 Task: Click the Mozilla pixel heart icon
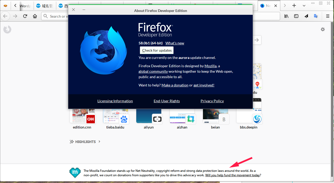click(x=75, y=173)
